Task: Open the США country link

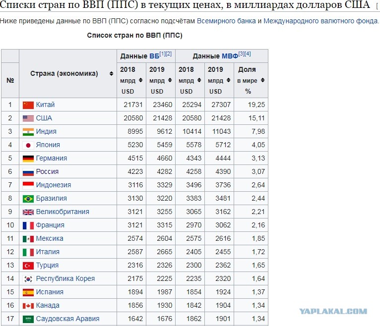Action: 44,118
